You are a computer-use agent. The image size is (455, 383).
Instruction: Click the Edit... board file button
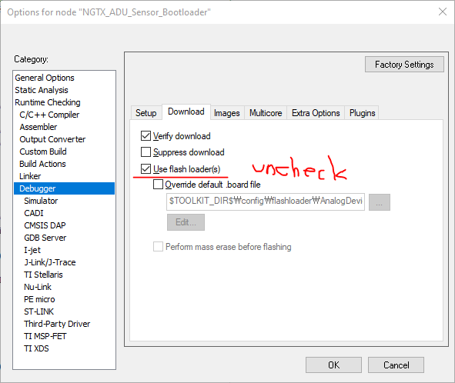pyautogui.click(x=186, y=222)
